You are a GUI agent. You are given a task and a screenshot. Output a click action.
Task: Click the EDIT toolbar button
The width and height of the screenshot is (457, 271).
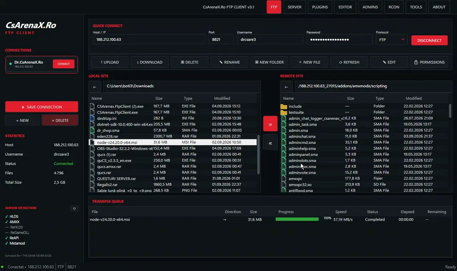coord(389,62)
